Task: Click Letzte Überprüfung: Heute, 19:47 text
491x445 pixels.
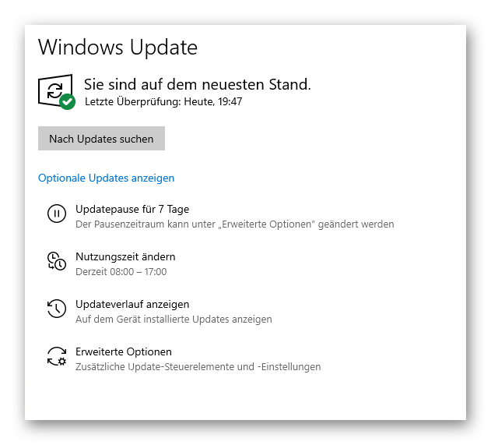Action: [x=163, y=101]
